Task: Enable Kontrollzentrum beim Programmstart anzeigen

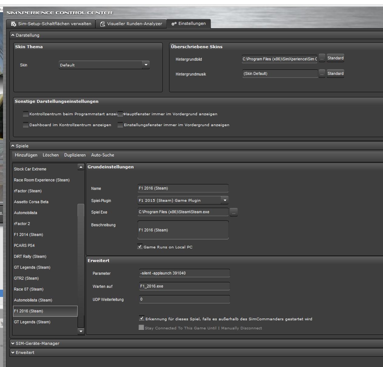Action: (26, 114)
